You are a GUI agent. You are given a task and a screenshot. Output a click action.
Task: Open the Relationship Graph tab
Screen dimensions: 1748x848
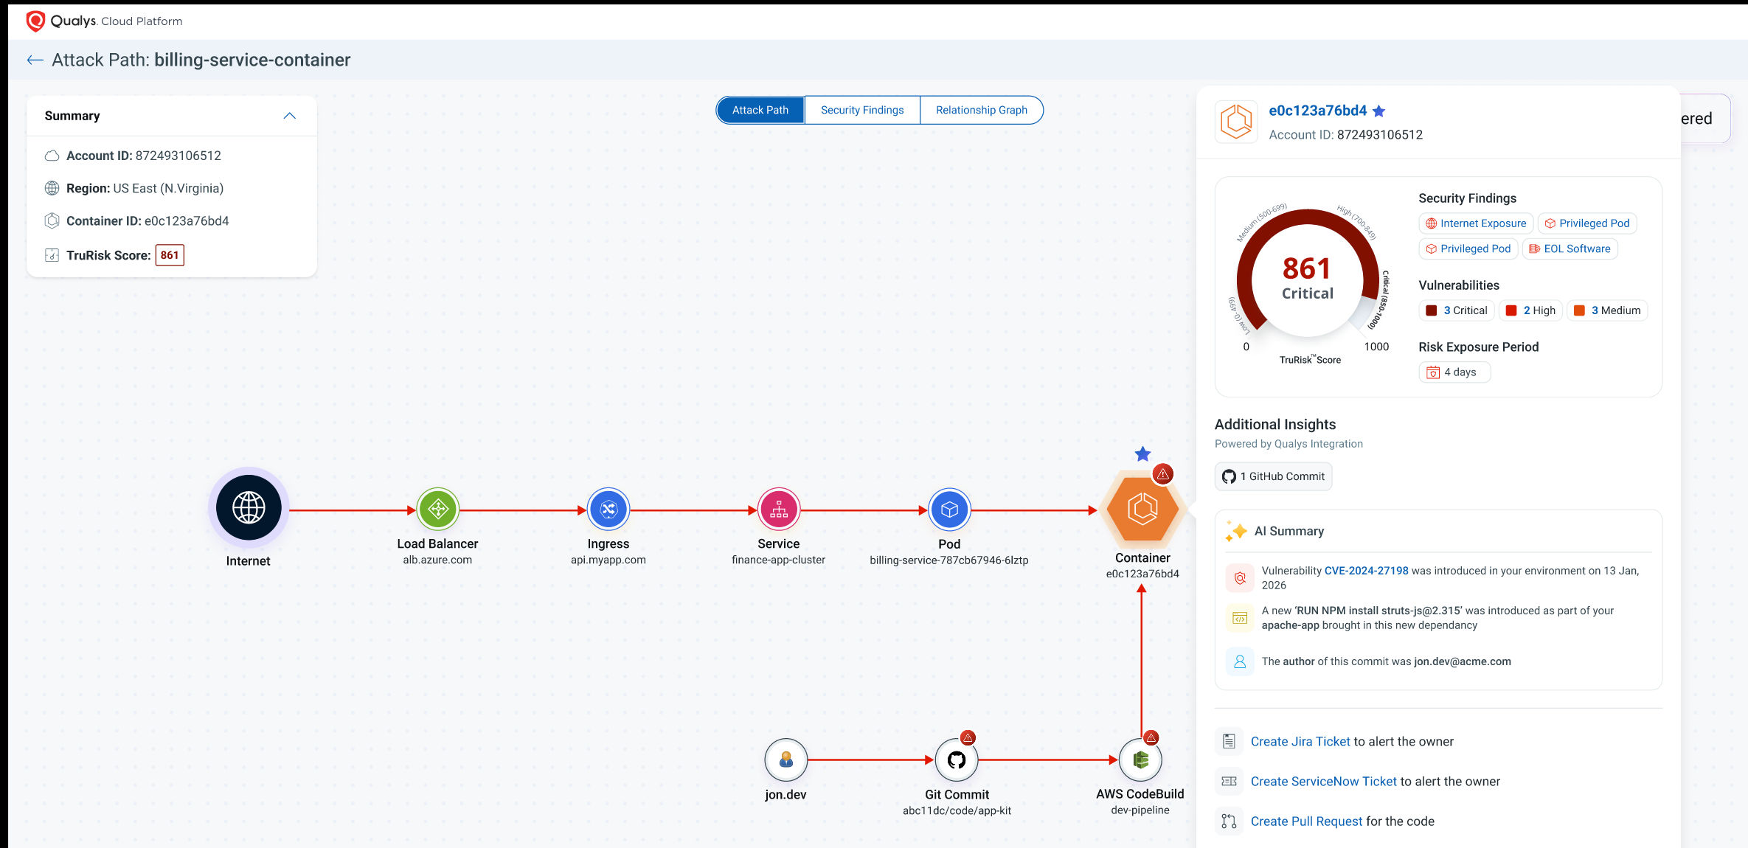coord(981,110)
